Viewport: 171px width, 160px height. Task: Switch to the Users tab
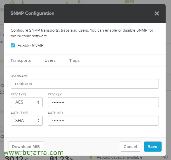click(x=50, y=61)
